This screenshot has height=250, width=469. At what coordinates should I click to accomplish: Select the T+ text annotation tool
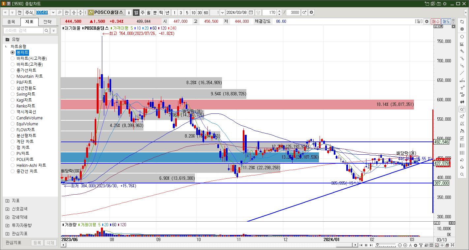(462, 88)
